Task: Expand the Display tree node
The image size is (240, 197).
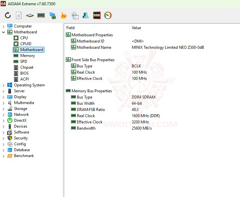Action: tap(3, 97)
